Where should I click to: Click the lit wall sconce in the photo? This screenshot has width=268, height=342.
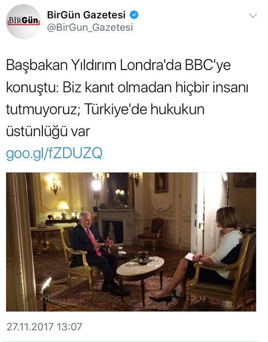coord(56,185)
